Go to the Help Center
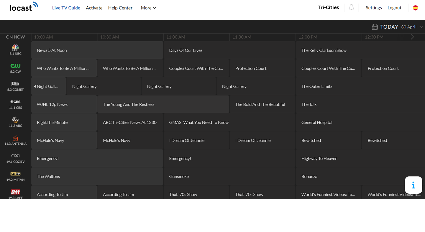The height and width of the screenshot is (232, 425). pyautogui.click(x=120, y=8)
